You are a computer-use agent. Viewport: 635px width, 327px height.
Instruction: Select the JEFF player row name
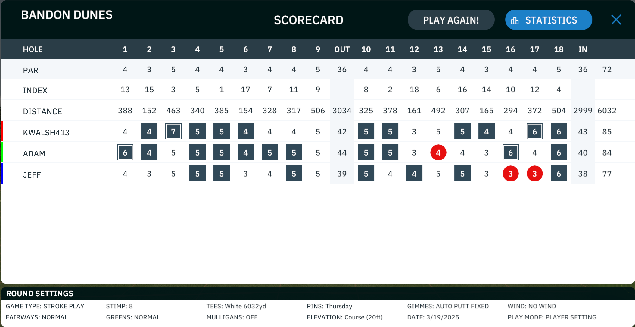click(x=32, y=175)
